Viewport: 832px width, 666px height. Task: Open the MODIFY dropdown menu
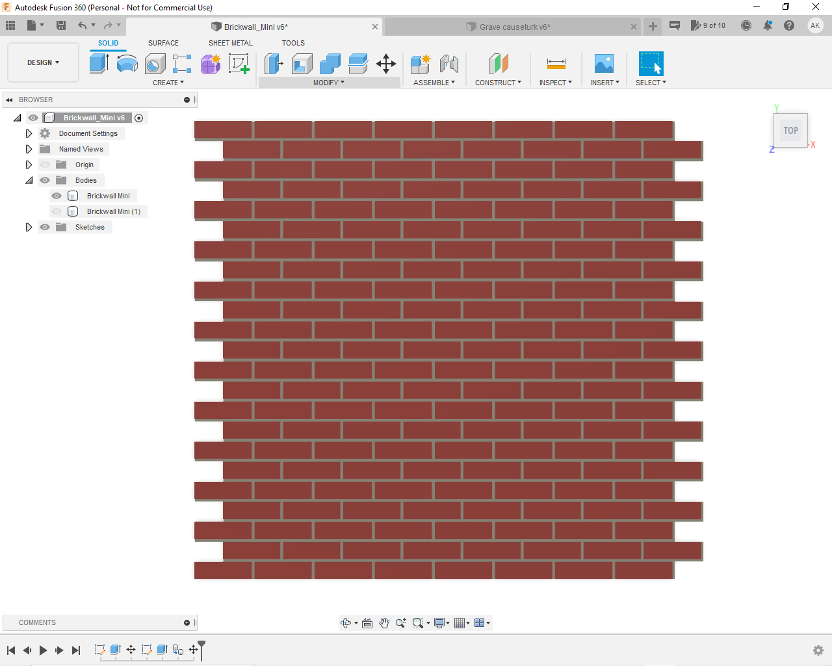click(x=329, y=83)
